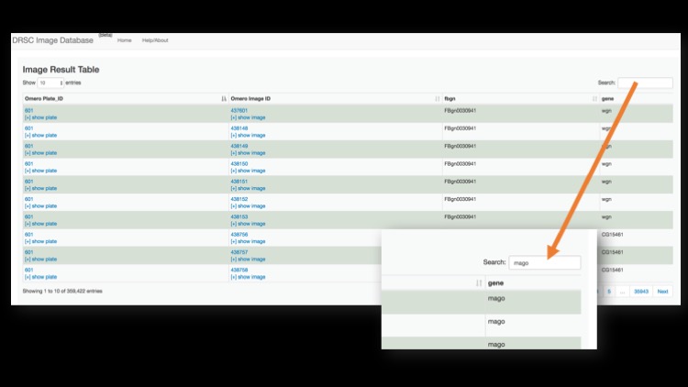688x387 pixels.
Task: Open the Help/About navigation item
Action: (155, 40)
